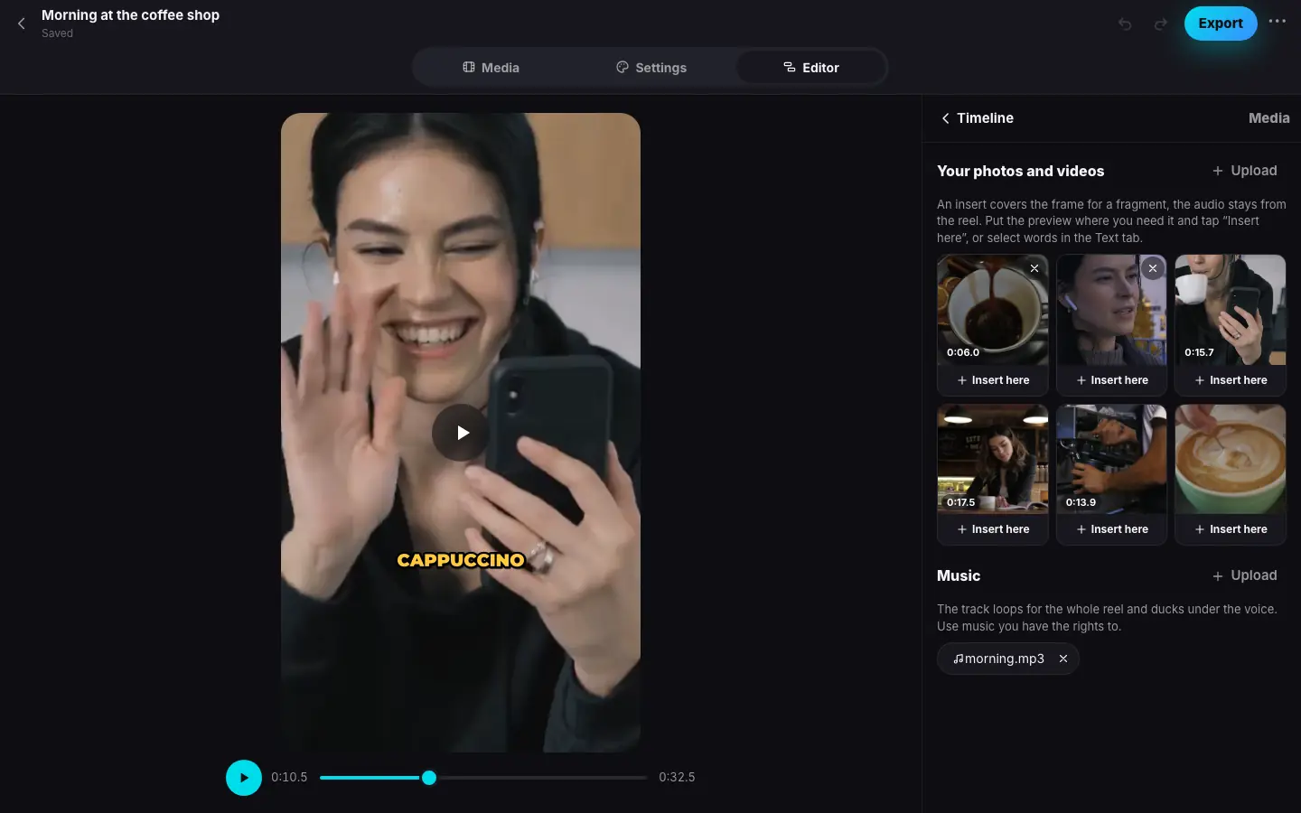Remove the woman with earbud clip
This screenshot has height=813, width=1301.
pyautogui.click(x=1153, y=268)
